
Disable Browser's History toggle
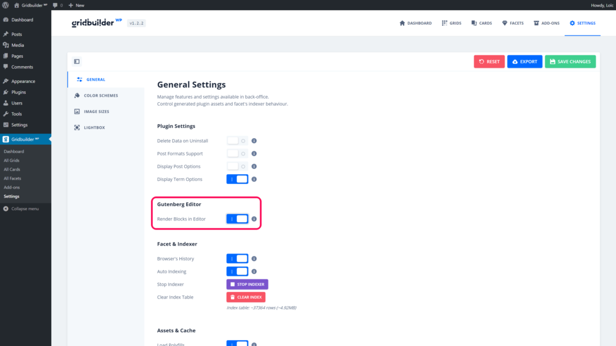point(237,258)
